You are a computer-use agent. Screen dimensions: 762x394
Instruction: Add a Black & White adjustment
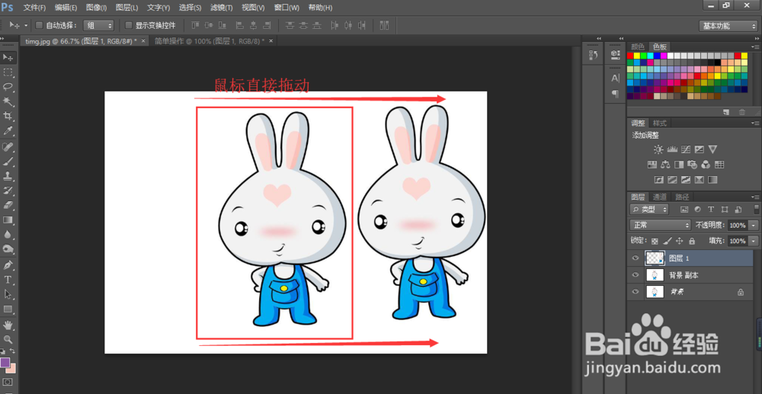(679, 164)
